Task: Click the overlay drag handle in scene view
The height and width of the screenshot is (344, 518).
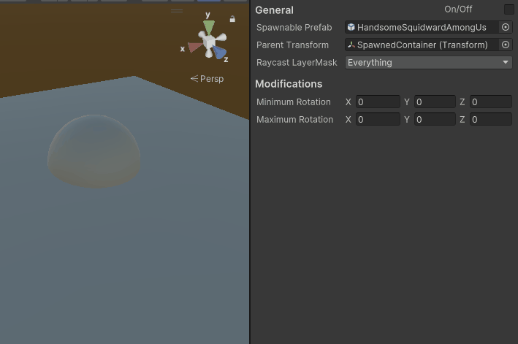Action: coord(177,12)
